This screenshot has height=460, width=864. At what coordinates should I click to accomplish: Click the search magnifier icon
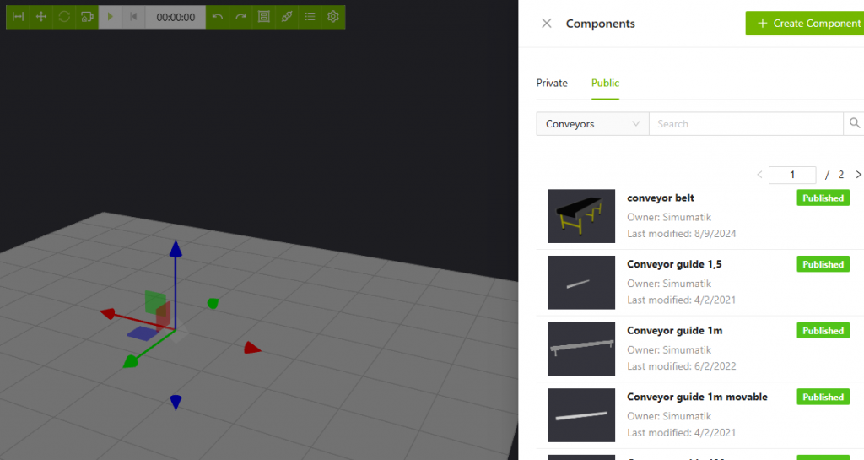854,123
